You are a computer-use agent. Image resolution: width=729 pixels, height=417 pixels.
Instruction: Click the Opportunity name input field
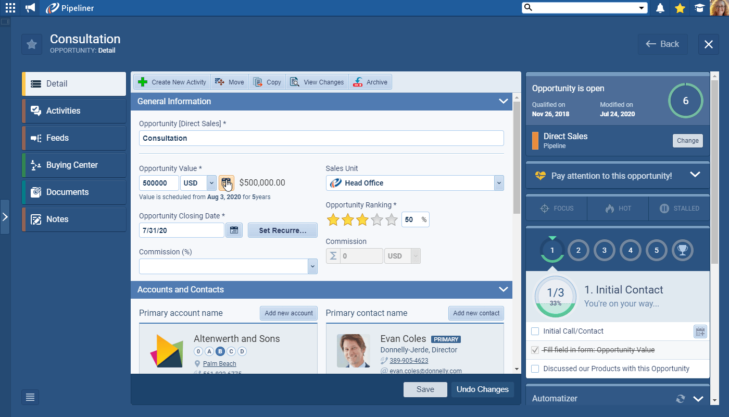click(x=321, y=138)
